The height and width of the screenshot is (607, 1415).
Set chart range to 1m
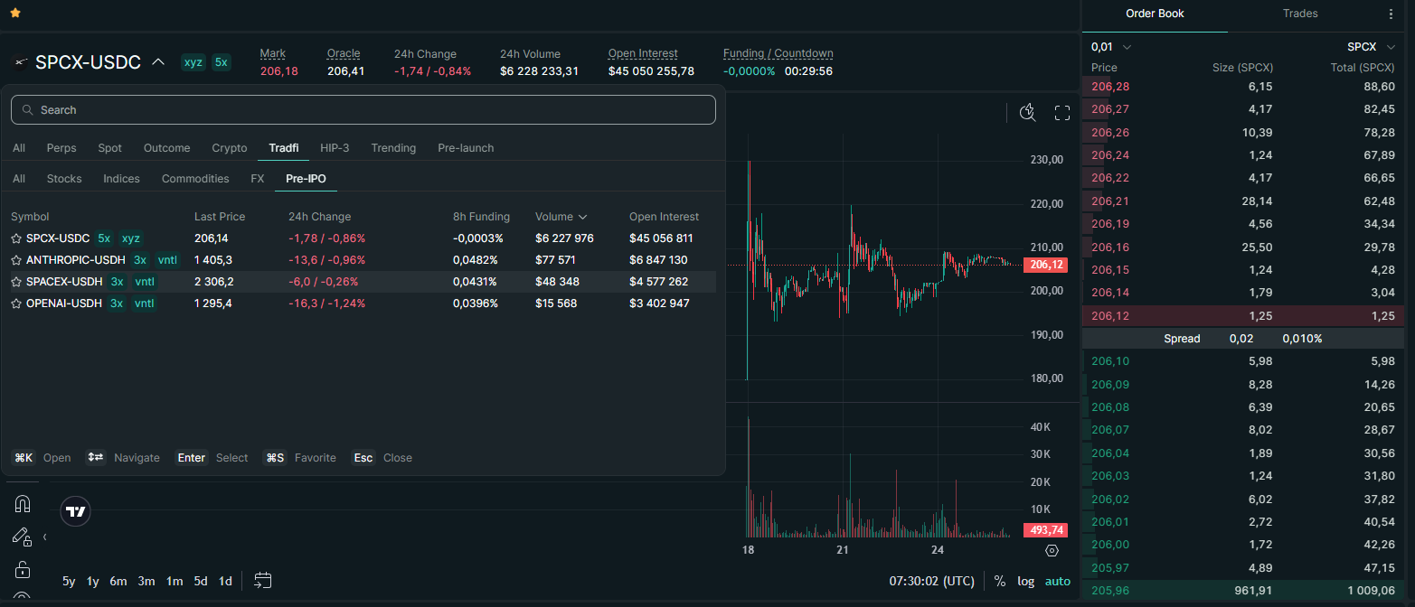[x=175, y=581]
